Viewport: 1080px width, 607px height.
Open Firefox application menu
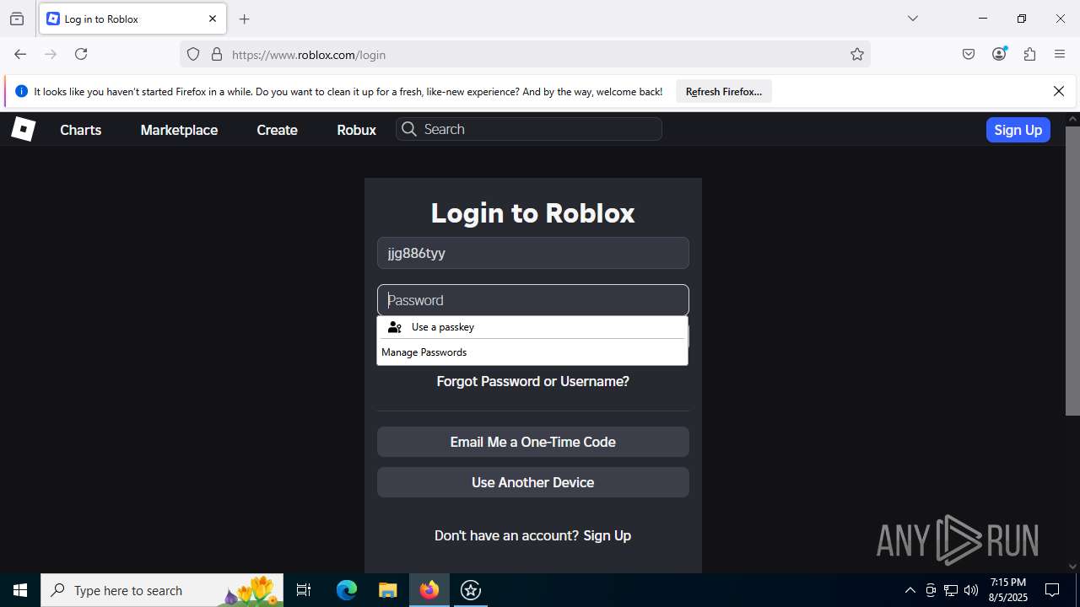coord(1060,54)
